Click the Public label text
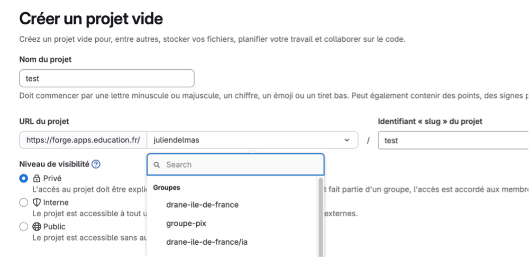 54,227
